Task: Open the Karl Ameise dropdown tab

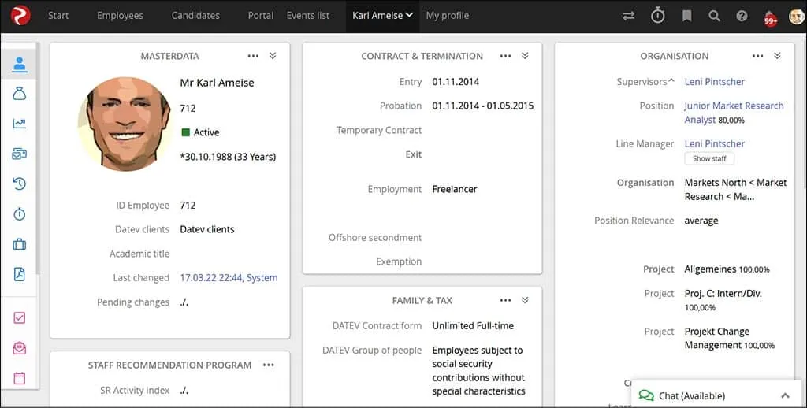Action: pyautogui.click(x=383, y=16)
